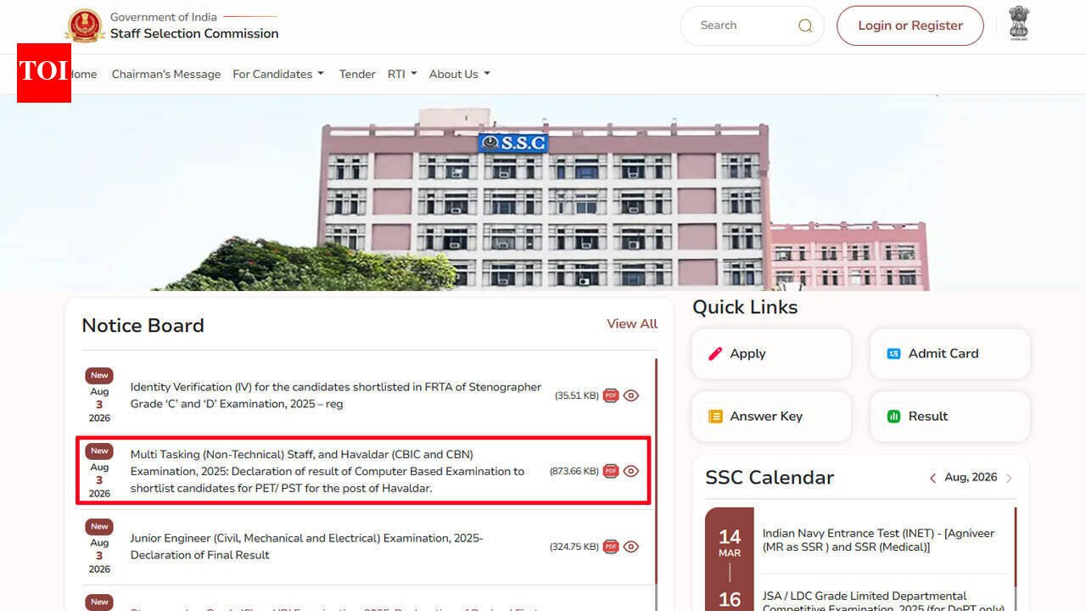The image size is (1086, 611).
Task: Go to next month in SSC Calendar
Action: pyautogui.click(x=1009, y=479)
